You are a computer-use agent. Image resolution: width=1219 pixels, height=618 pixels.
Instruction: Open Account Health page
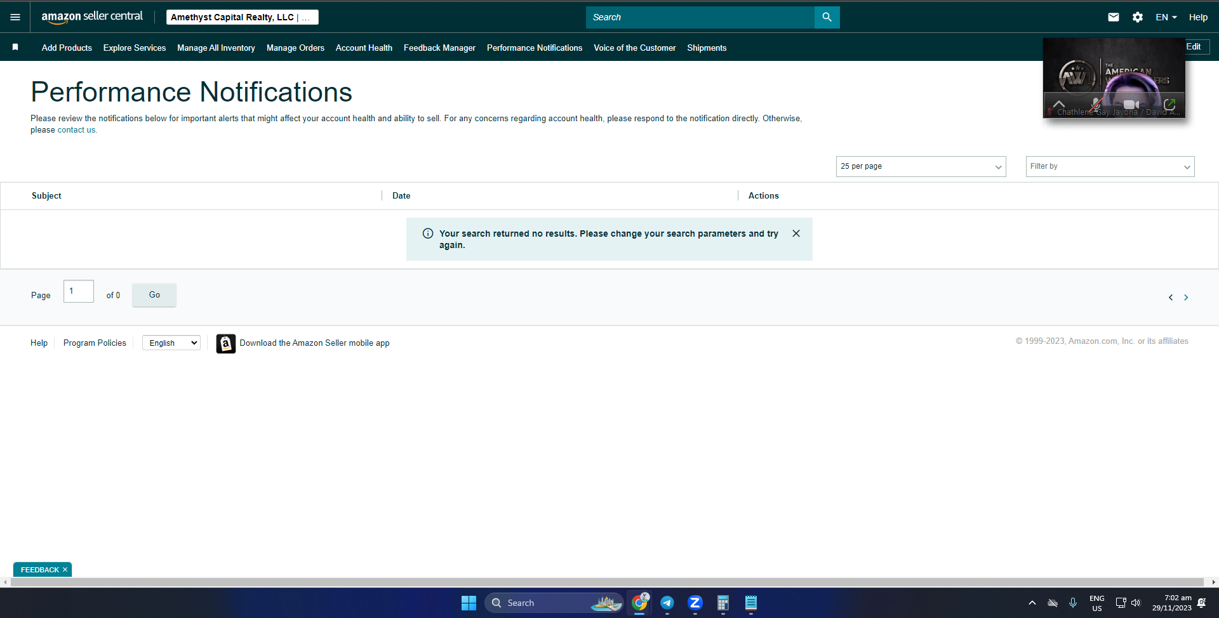point(364,48)
